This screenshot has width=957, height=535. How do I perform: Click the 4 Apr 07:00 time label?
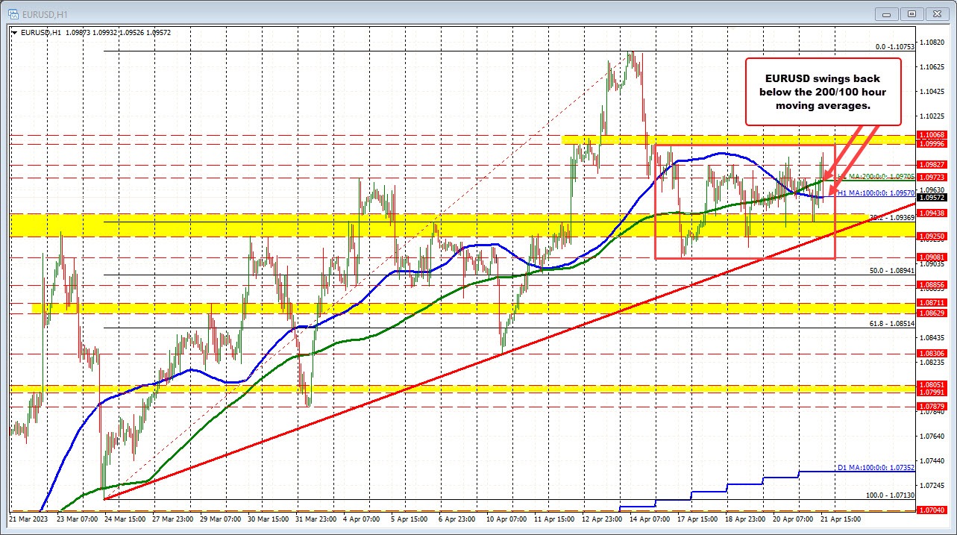pyautogui.click(x=360, y=518)
